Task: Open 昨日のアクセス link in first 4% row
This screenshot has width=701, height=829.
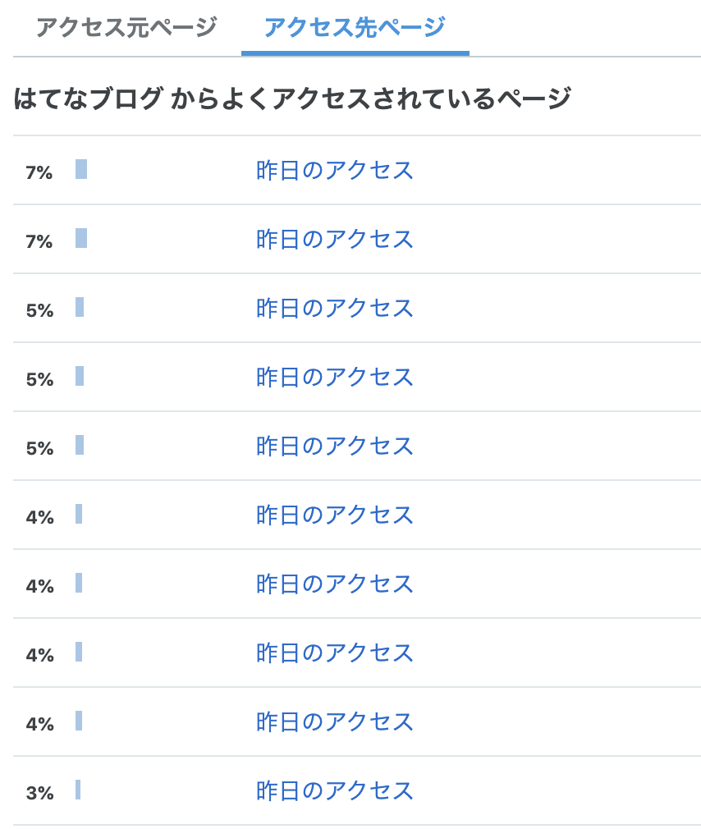Action: (335, 515)
